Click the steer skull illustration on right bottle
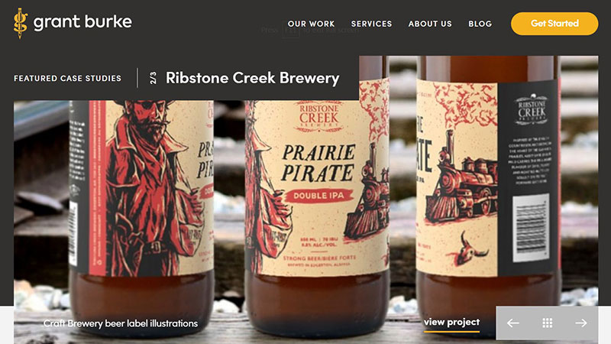Viewport: 611px width, 344px height. click(x=469, y=249)
